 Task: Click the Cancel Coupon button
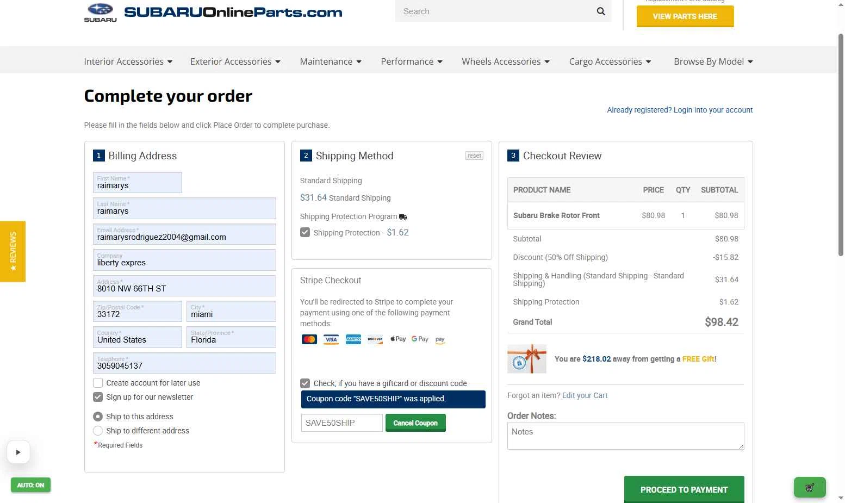coord(415,423)
